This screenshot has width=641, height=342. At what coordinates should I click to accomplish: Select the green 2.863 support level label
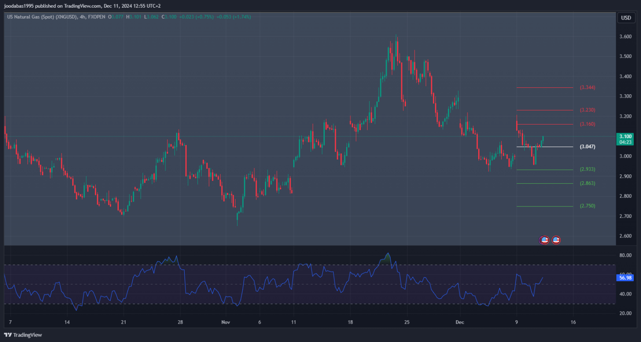[x=587, y=183]
